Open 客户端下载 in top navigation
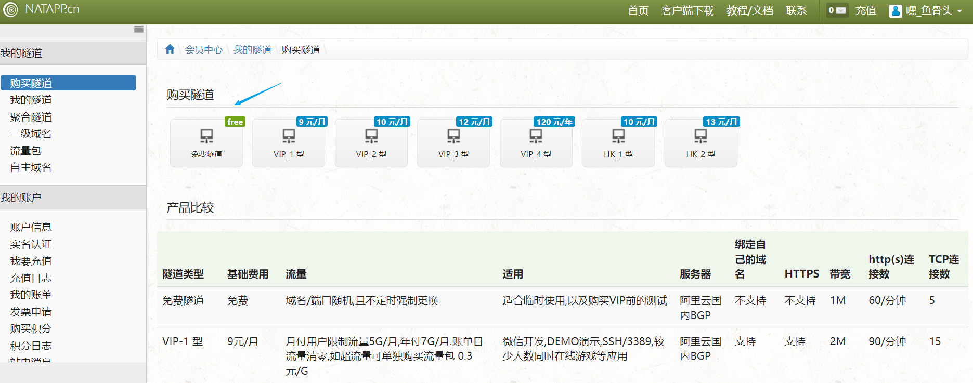 click(x=687, y=10)
